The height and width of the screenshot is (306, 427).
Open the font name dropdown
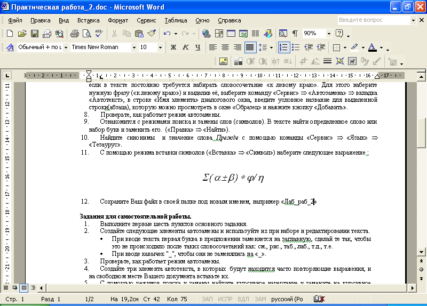tap(134, 47)
